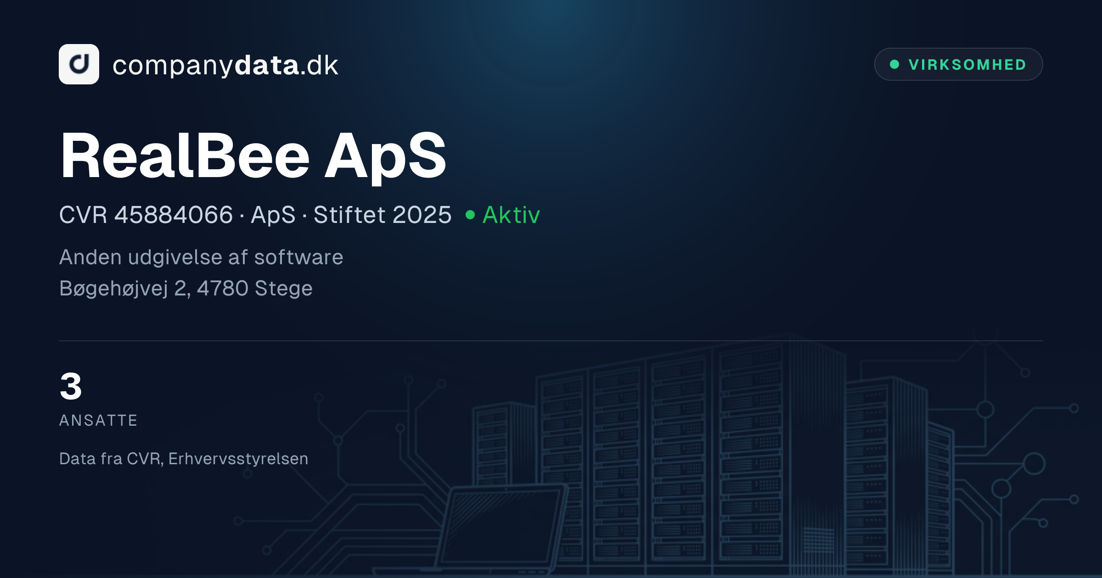Click the companydata.dk logo icon

tap(79, 64)
